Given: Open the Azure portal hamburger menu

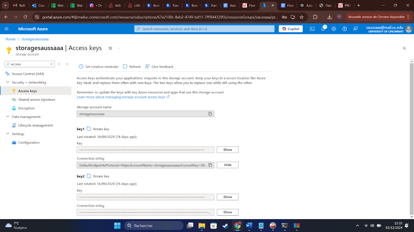Looking at the screenshot, I should pos(7,29).
